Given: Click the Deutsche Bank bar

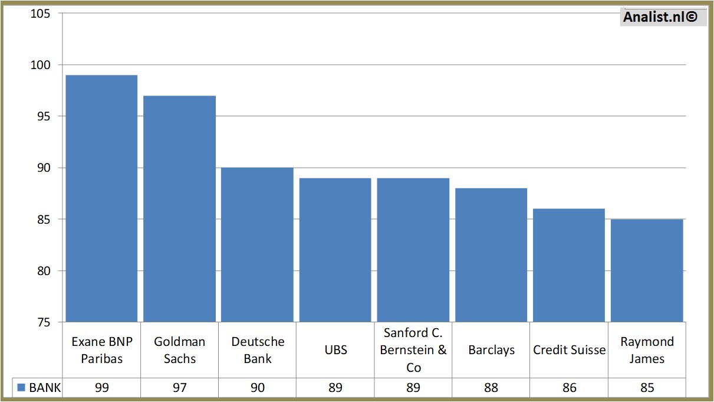Looking at the screenshot, I should (x=257, y=245).
